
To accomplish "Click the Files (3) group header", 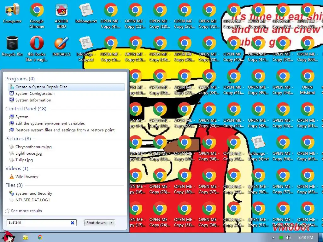I will (14, 185).
